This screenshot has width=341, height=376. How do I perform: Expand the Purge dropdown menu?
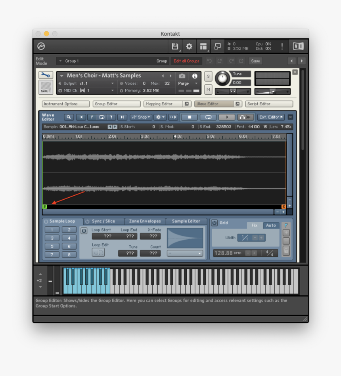[x=188, y=84]
